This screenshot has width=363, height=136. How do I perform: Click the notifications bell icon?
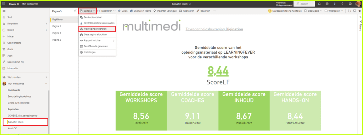[x=319, y=4]
